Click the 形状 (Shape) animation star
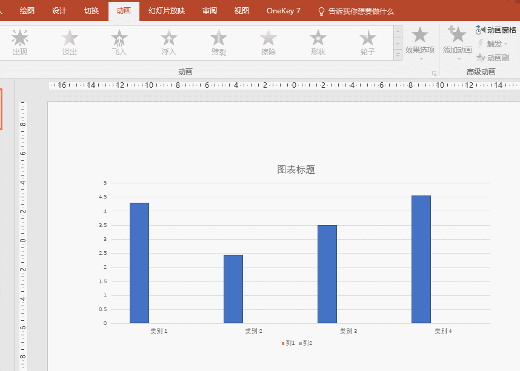 point(318,42)
